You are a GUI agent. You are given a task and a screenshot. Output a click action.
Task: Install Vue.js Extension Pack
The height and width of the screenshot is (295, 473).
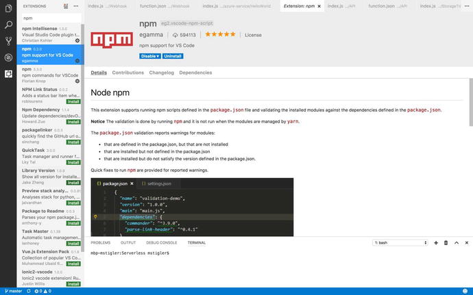tap(73, 264)
